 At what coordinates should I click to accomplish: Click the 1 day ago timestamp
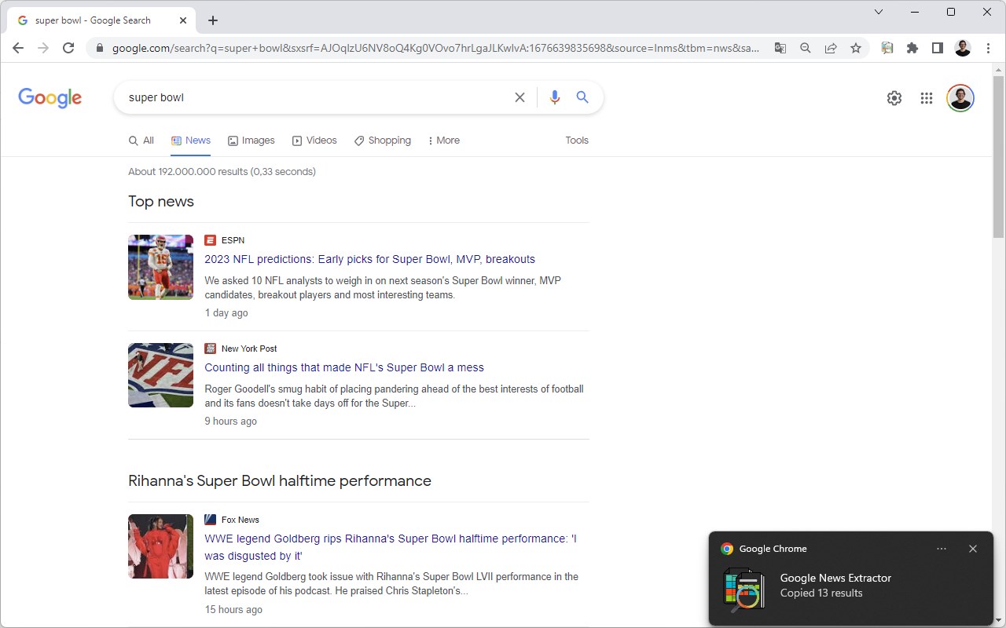(x=226, y=313)
